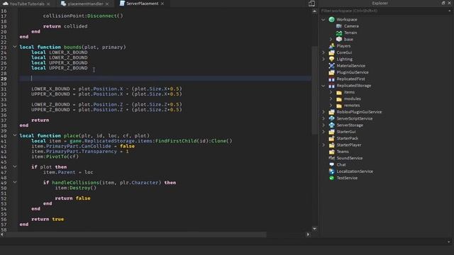Fold the place function in the code gutter
This screenshot has width=454, height=255.
pyautogui.click(x=14, y=135)
